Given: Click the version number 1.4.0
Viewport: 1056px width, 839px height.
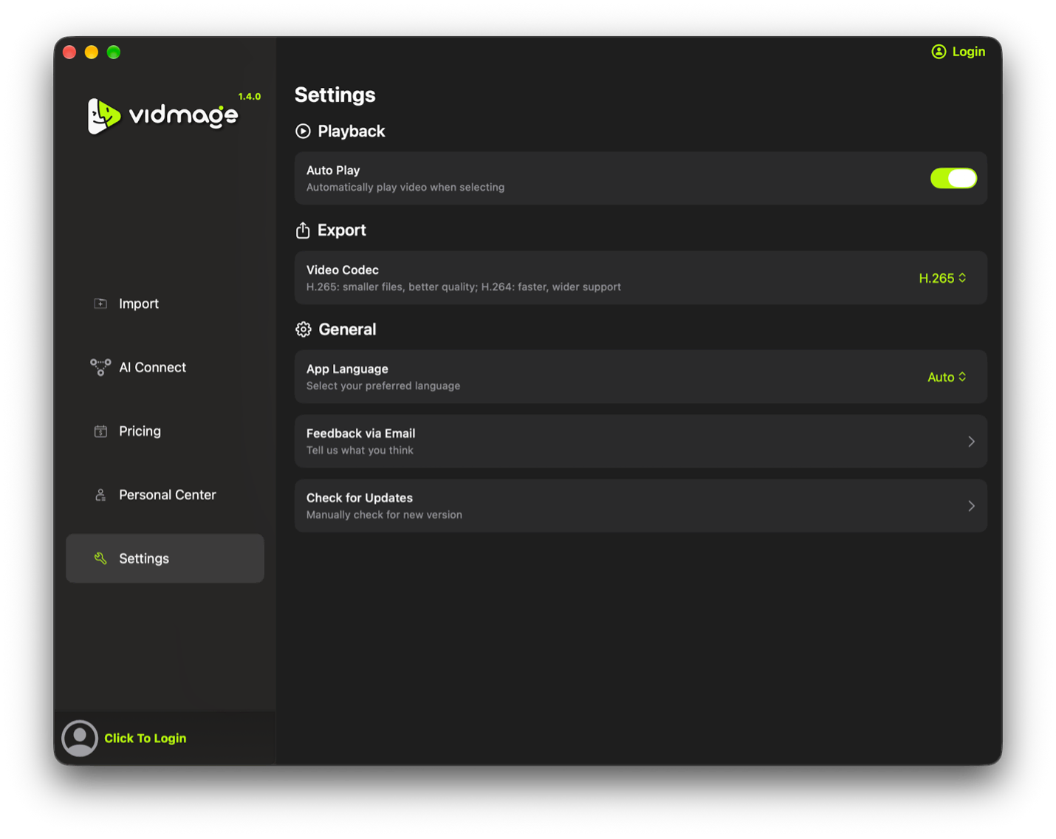Looking at the screenshot, I should pos(250,97).
